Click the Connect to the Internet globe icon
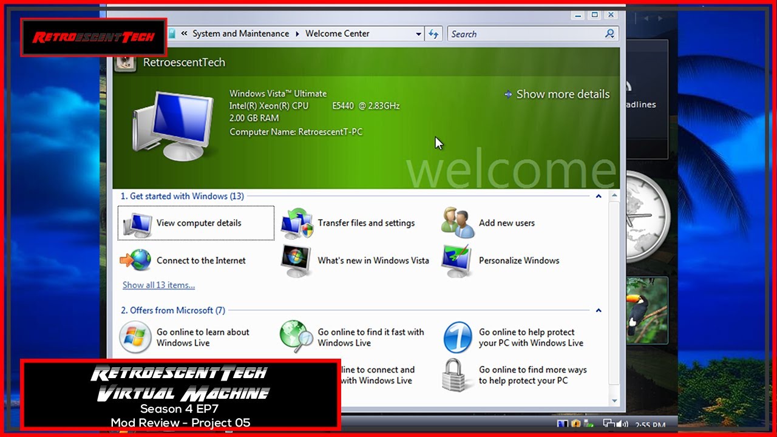Viewport: 777px width, 437px height. point(135,260)
